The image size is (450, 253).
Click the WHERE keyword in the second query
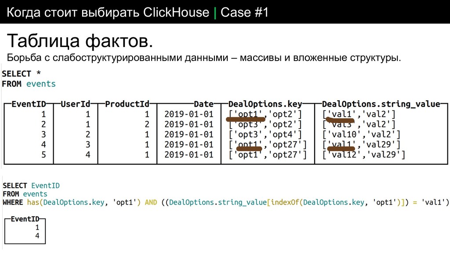13,202
